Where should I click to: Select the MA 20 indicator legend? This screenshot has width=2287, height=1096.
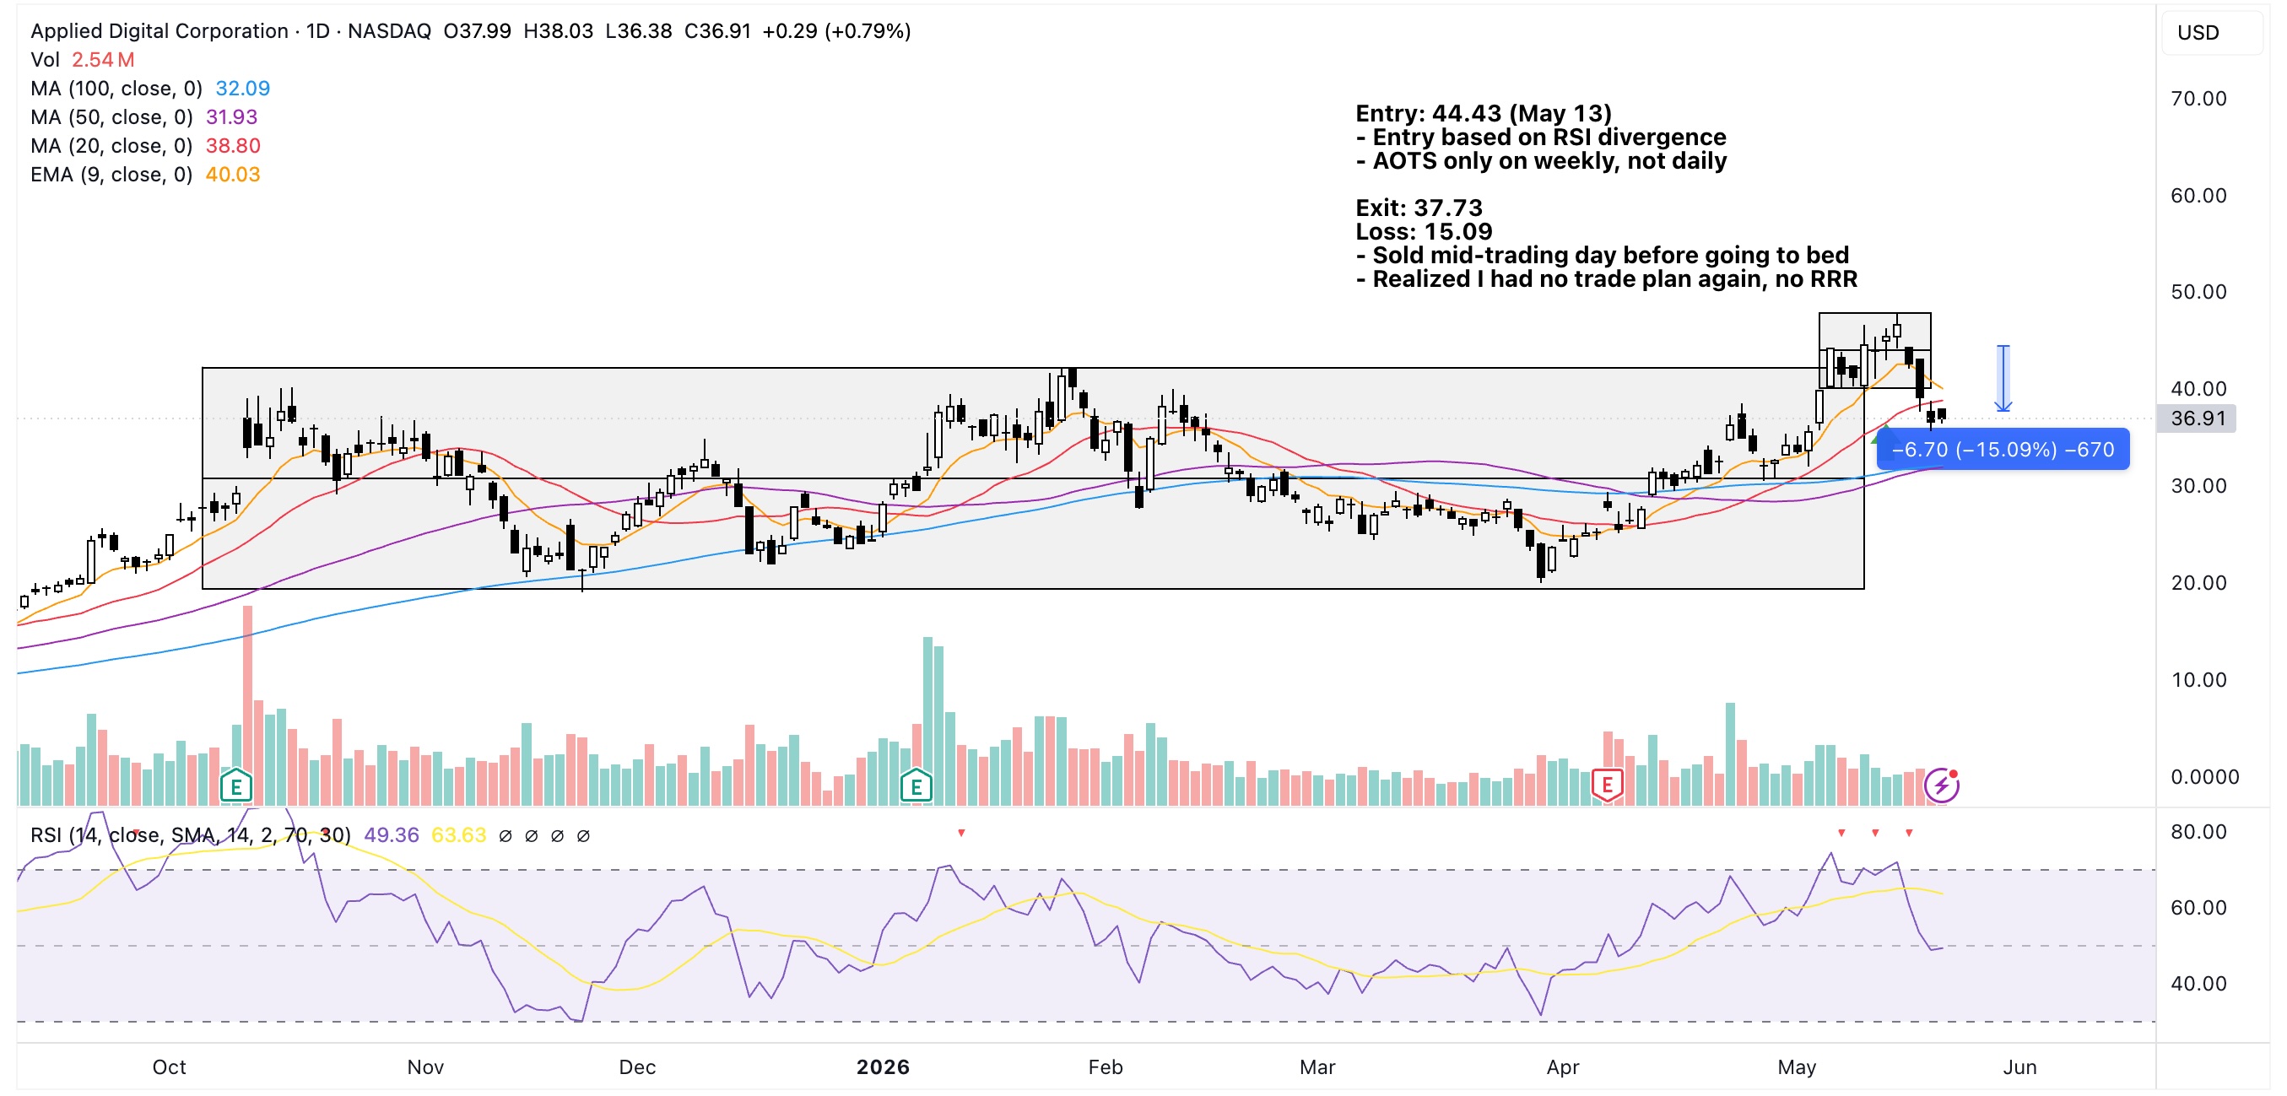click(146, 145)
